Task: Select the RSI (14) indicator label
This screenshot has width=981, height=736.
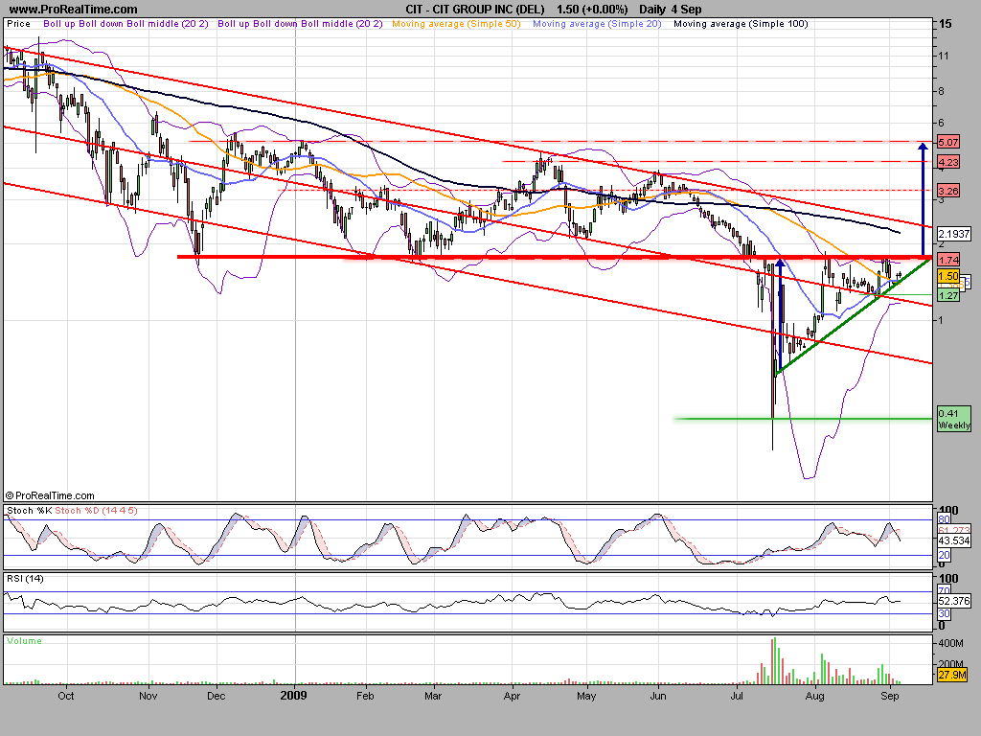Action: tap(25, 578)
